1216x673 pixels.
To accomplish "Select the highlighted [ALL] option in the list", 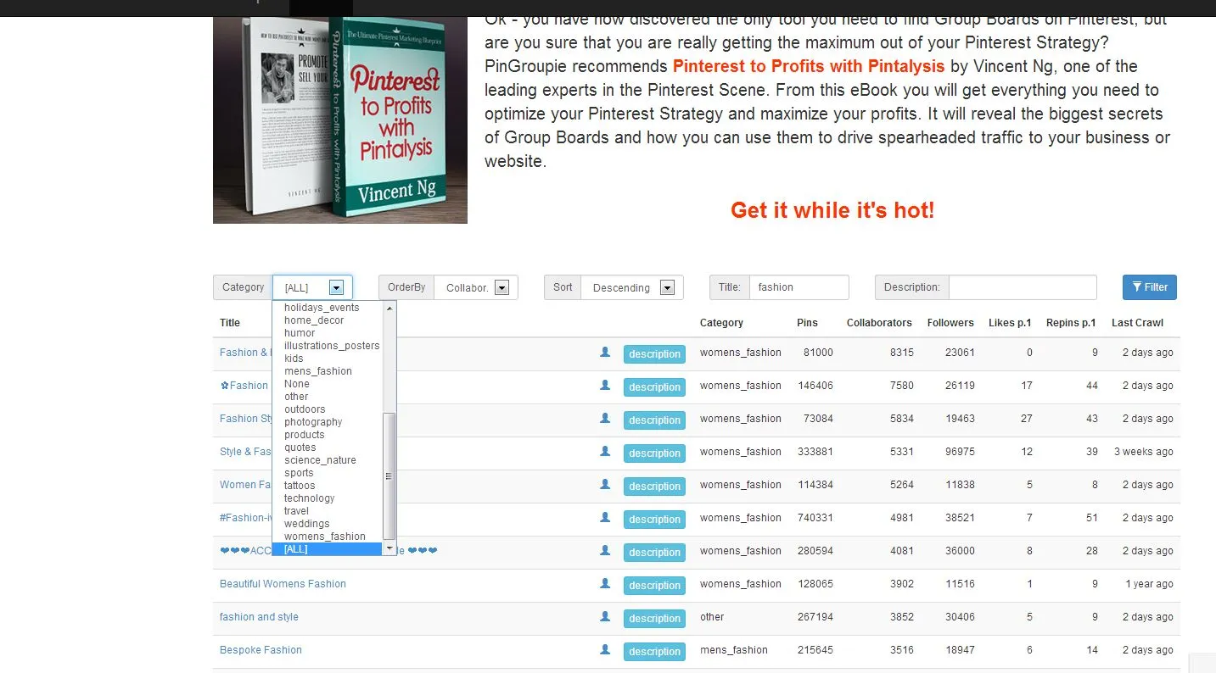I will pyautogui.click(x=328, y=549).
